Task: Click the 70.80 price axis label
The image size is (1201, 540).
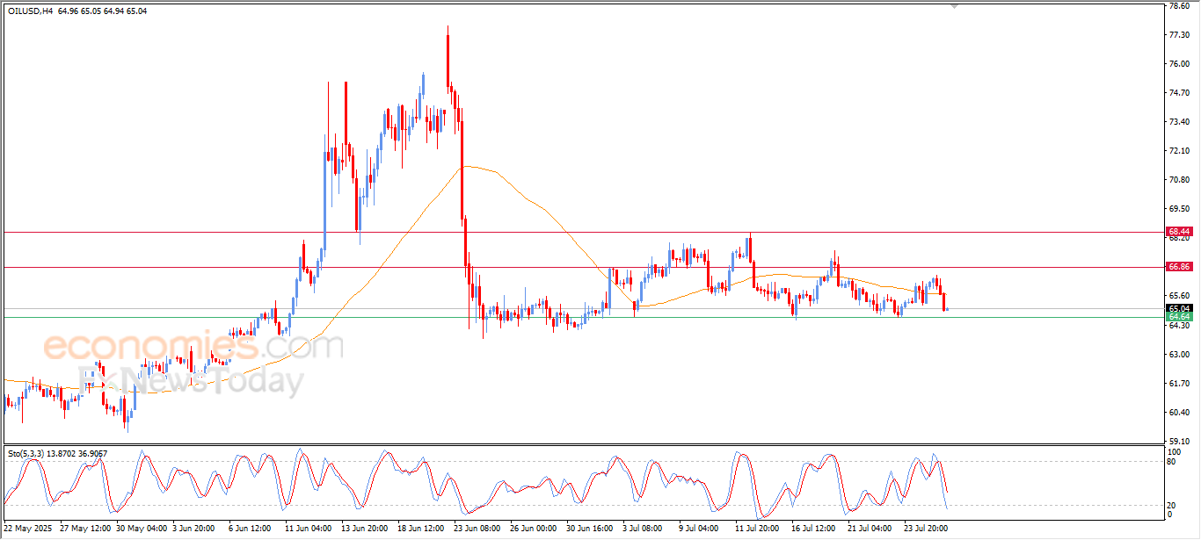Action: (x=1178, y=180)
